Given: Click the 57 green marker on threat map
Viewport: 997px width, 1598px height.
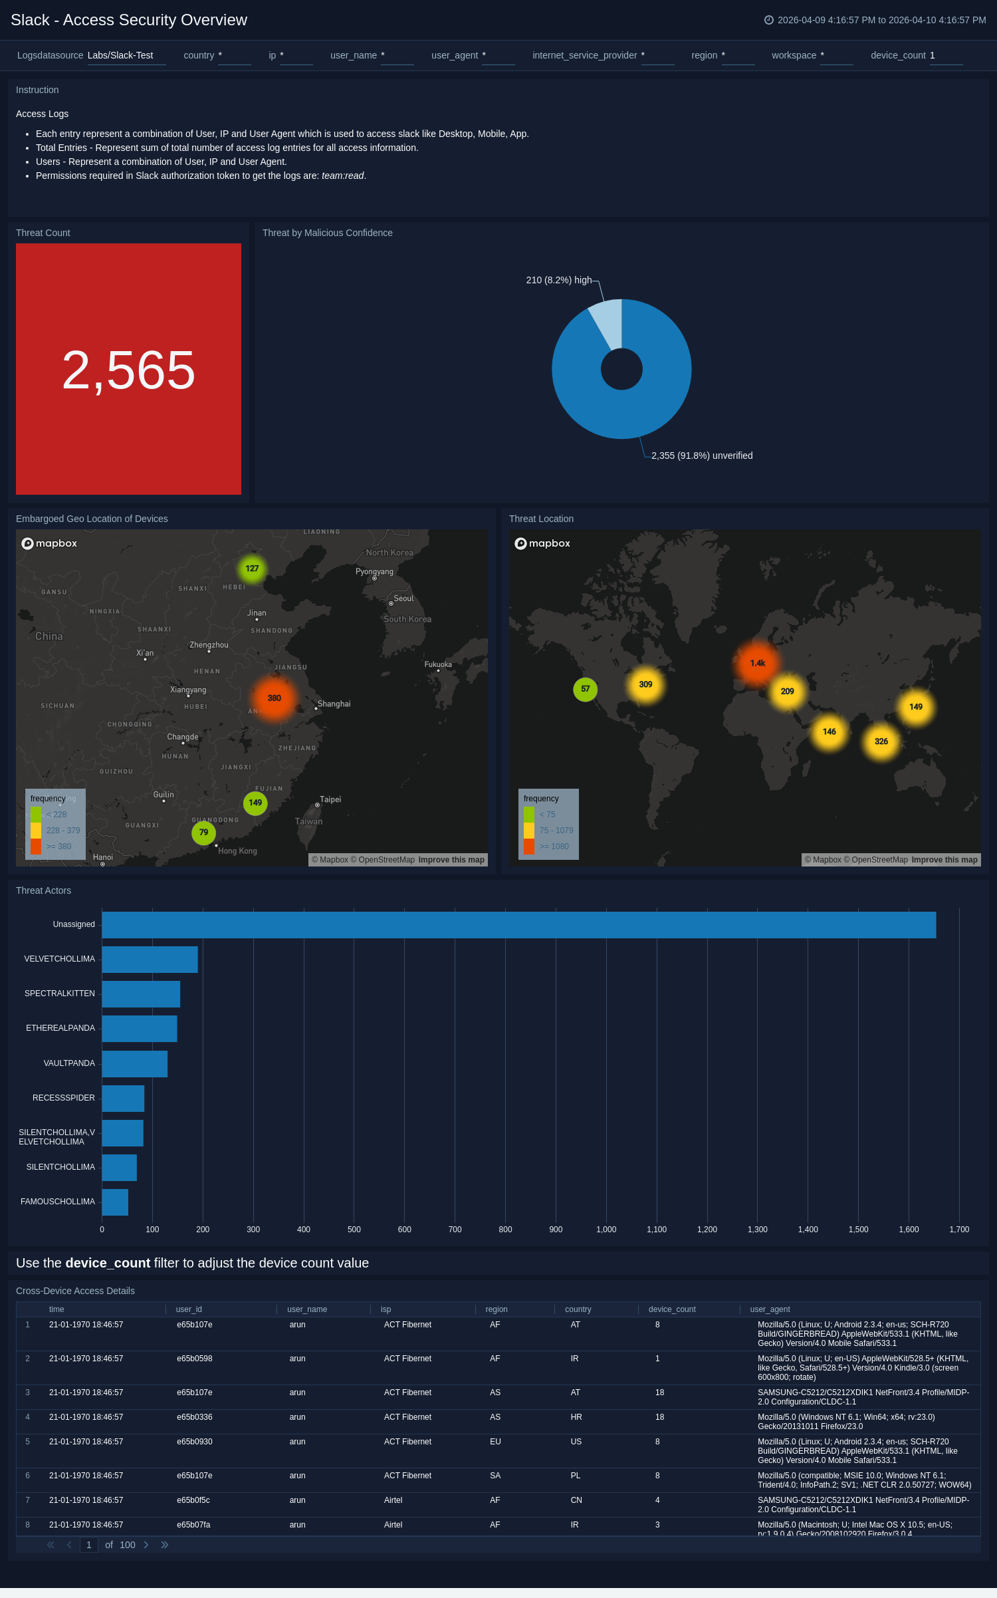Looking at the screenshot, I should tap(585, 689).
